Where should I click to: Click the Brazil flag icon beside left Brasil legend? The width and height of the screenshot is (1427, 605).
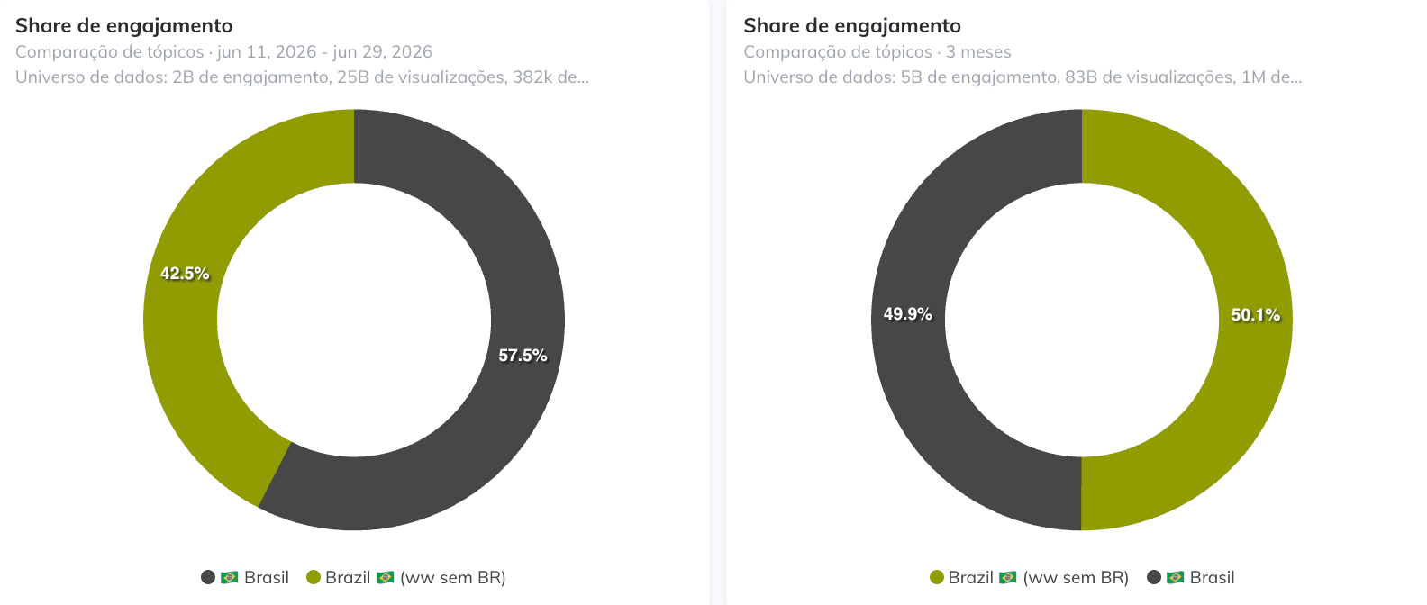230,577
